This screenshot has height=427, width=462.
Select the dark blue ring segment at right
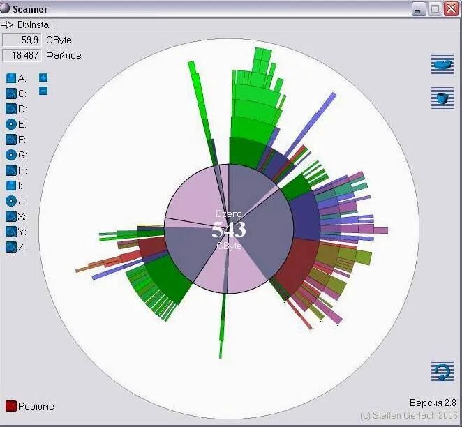pyautogui.click(x=305, y=219)
